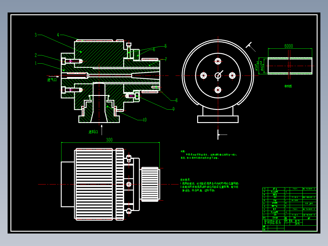The image size is (328, 246).
Task: Click part callout number 9
Action: (173, 109)
